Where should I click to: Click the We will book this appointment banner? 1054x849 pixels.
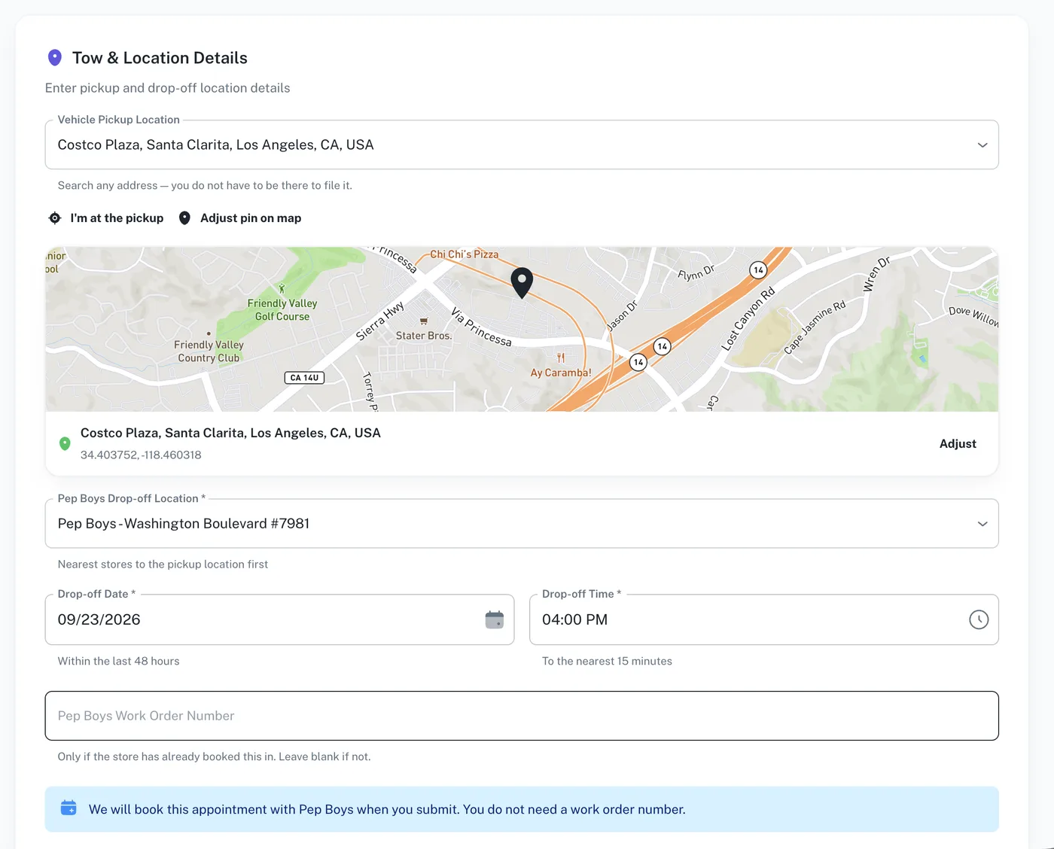click(522, 809)
